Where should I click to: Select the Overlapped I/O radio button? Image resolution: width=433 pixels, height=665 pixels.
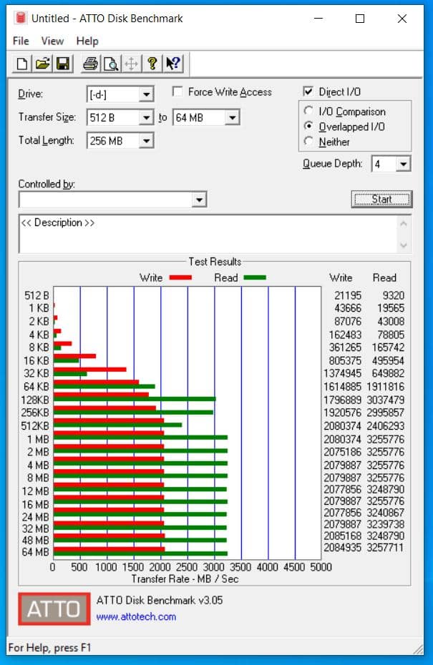(x=308, y=127)
